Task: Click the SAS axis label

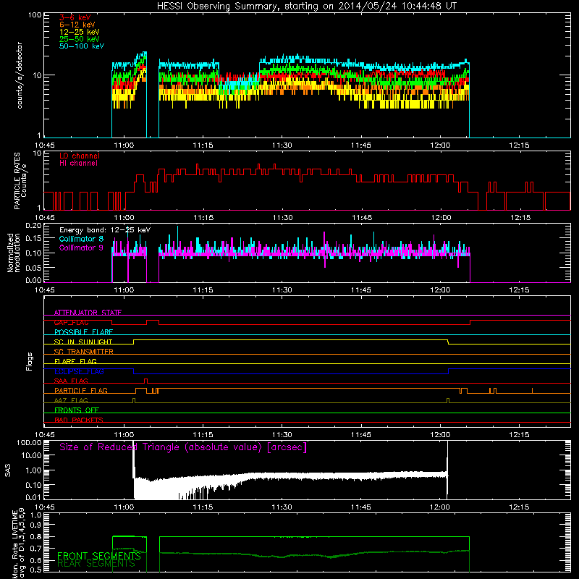Action: tap(8, 470)
